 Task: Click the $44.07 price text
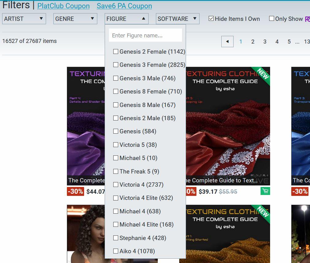[x=96, y=192]
